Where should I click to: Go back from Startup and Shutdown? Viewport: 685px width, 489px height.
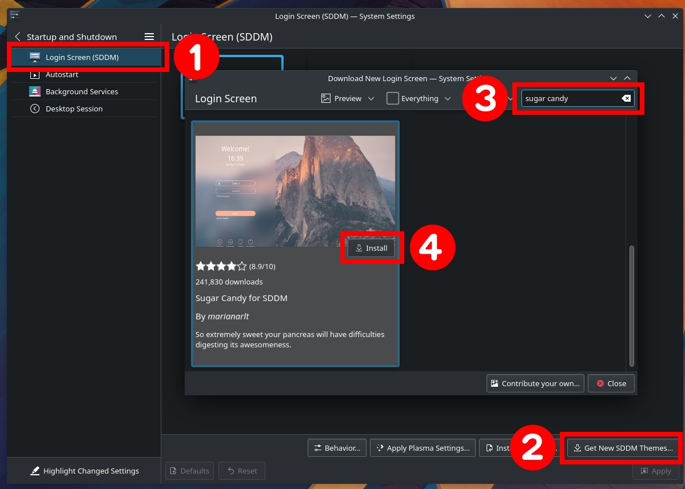pyautogui.click(x=18, y=37)
